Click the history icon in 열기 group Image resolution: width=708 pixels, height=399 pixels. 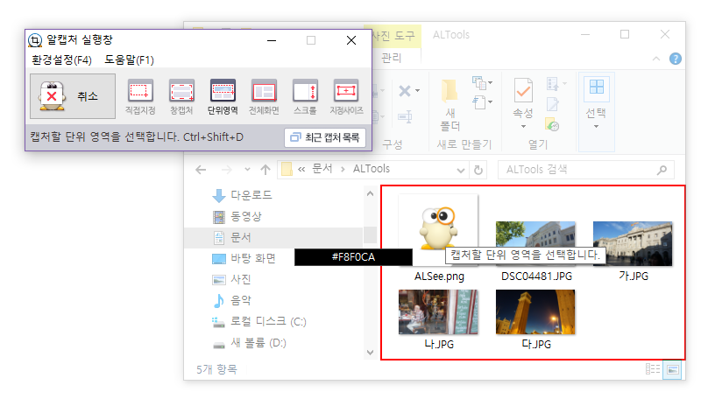click(x=552, y=124)
